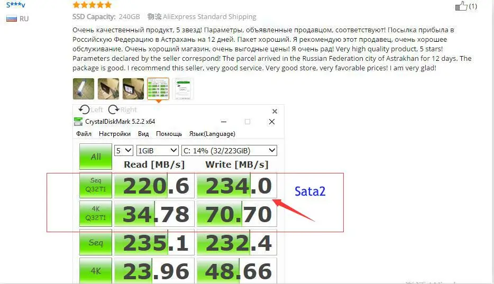
Task: Click 4K Q32T1 read value 34.78
Action: tap(154, 214)
